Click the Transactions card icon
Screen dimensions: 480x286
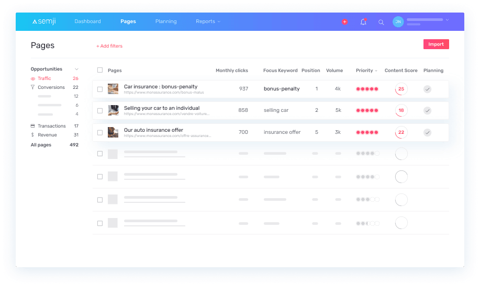pyautogui.click(x=33, y=125)
